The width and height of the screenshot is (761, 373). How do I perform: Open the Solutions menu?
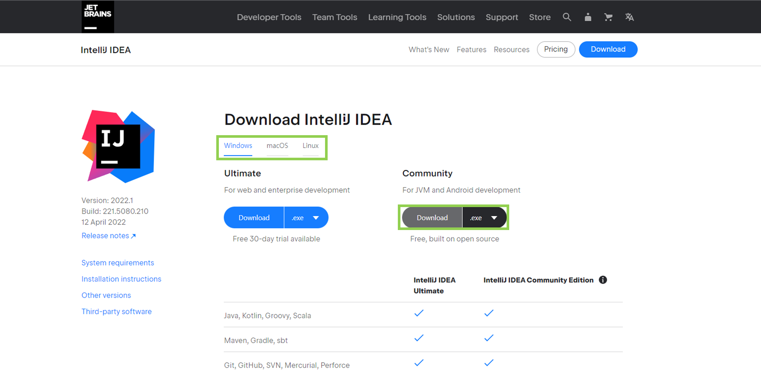point(456,17)
